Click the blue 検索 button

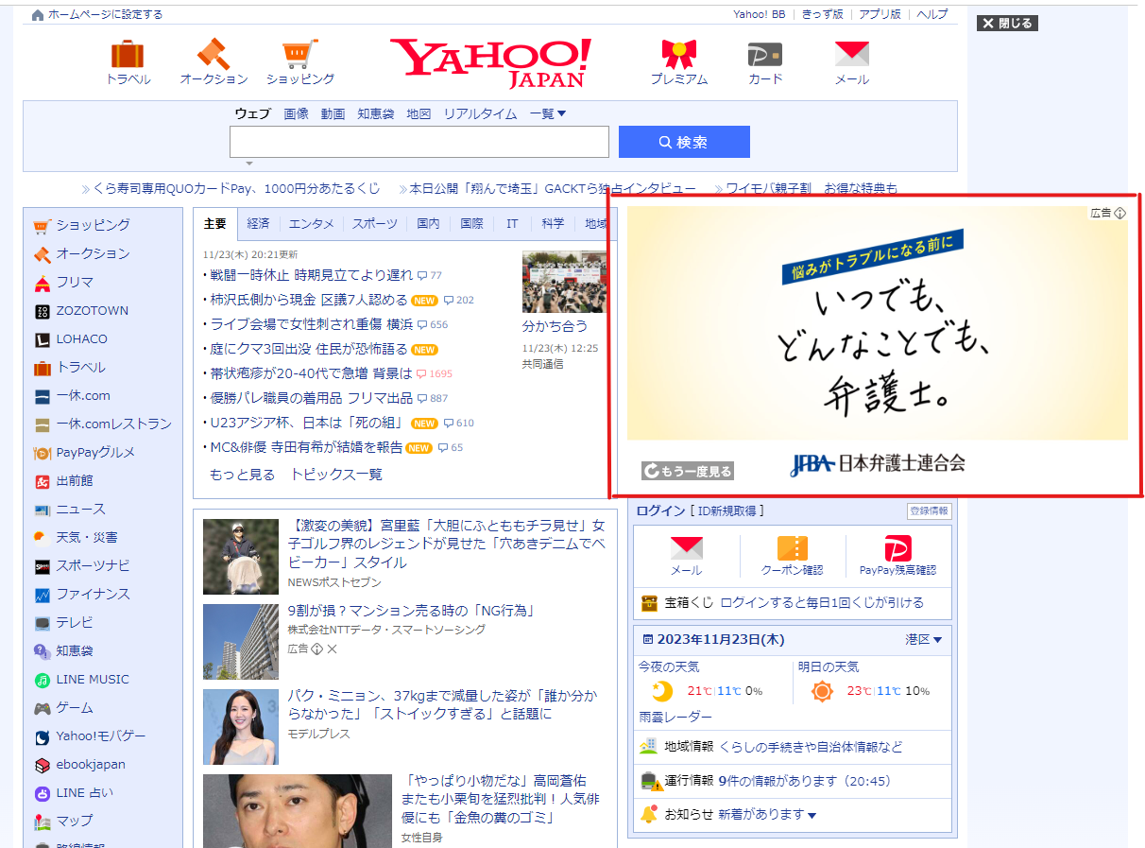[x=684, y=142]
